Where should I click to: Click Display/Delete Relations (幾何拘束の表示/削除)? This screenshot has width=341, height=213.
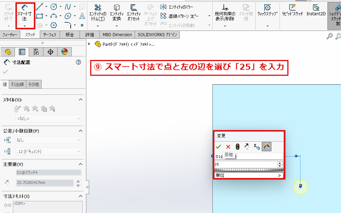[225, 13]
